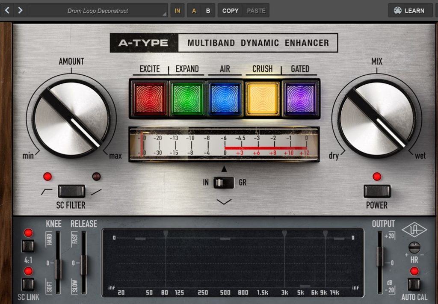Select the A preset slot
Screen dimensions: 438x304
(194, 11)
